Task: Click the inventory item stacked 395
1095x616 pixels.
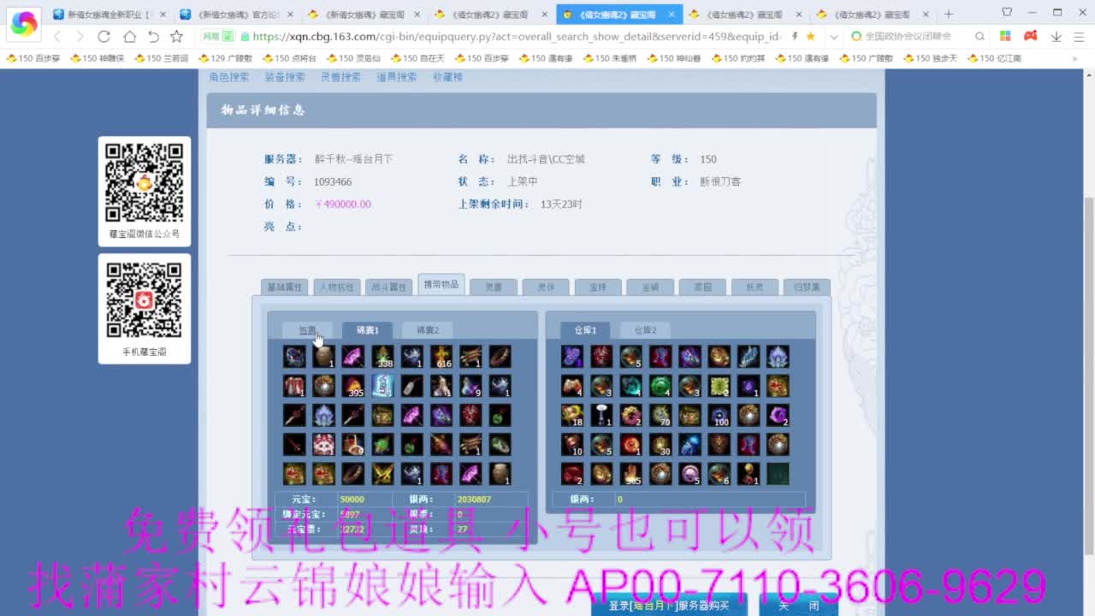Action: 353,386
